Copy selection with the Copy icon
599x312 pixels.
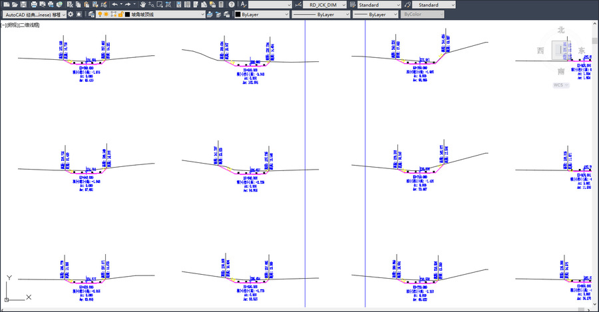(78, 5)
